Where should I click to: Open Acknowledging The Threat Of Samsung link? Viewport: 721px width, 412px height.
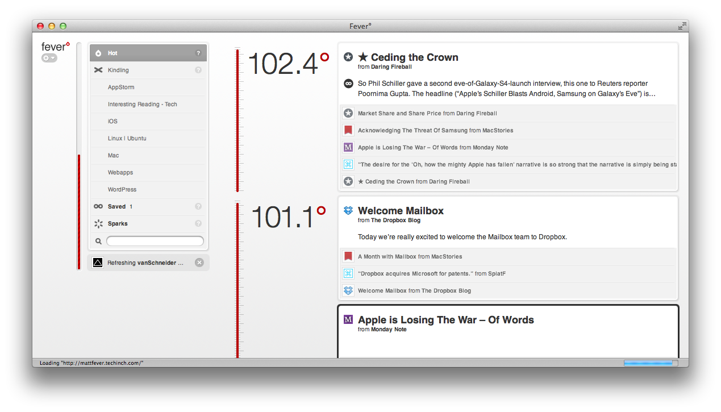tap(413, 130)
